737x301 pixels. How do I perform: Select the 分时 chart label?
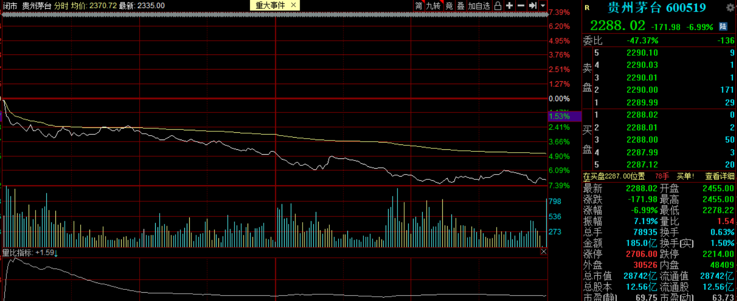coord(61,5)
